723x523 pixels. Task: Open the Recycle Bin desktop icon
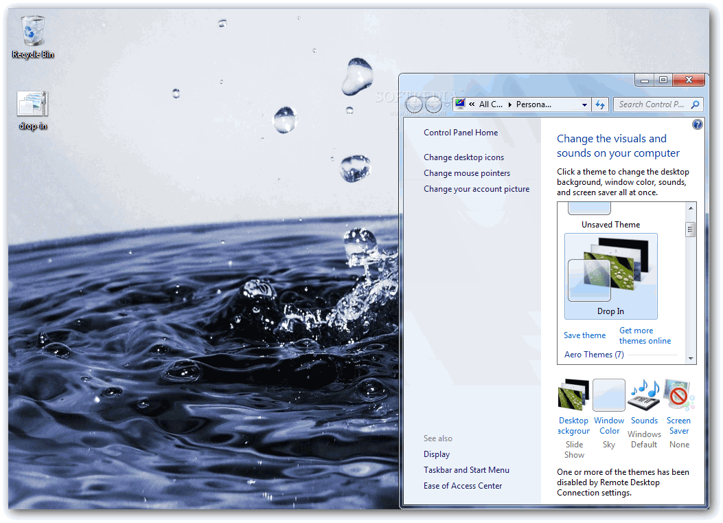(x=33, y=37)
